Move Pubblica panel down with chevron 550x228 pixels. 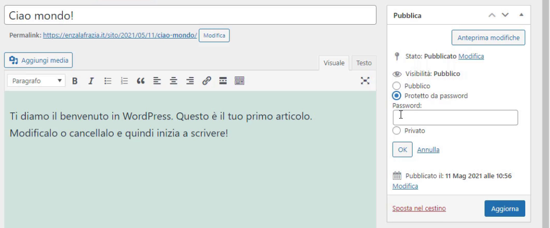(505, 16)
